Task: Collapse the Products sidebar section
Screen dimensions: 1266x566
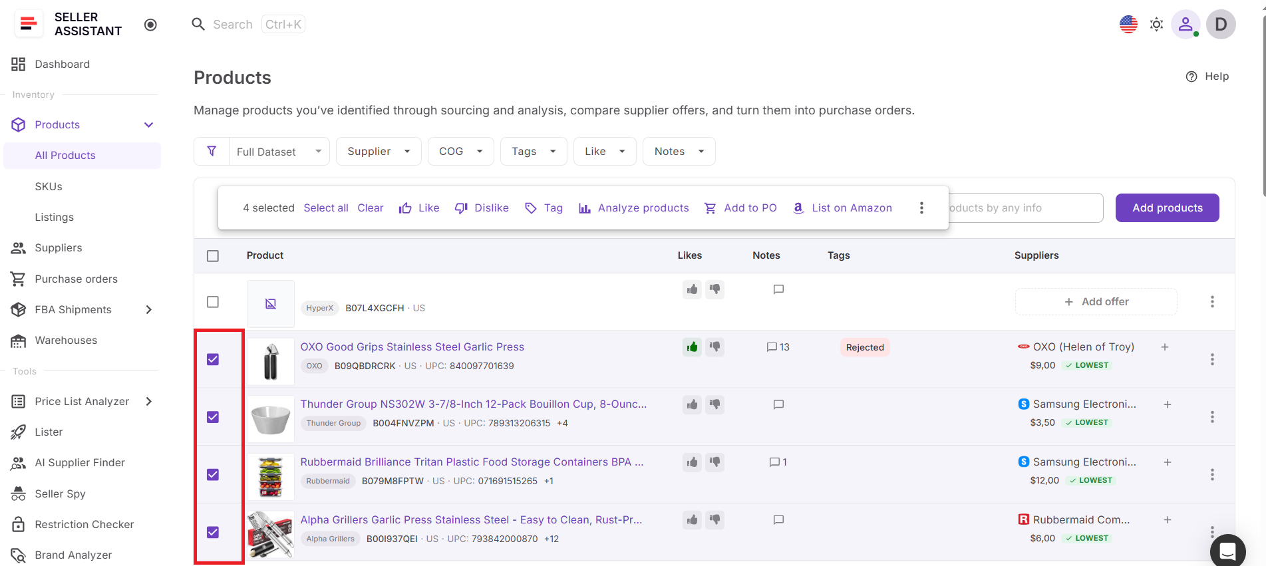Action: (x=149, y=125)
